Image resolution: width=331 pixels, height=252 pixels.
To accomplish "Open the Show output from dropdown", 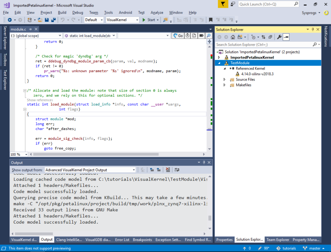I will click(134, 170).
